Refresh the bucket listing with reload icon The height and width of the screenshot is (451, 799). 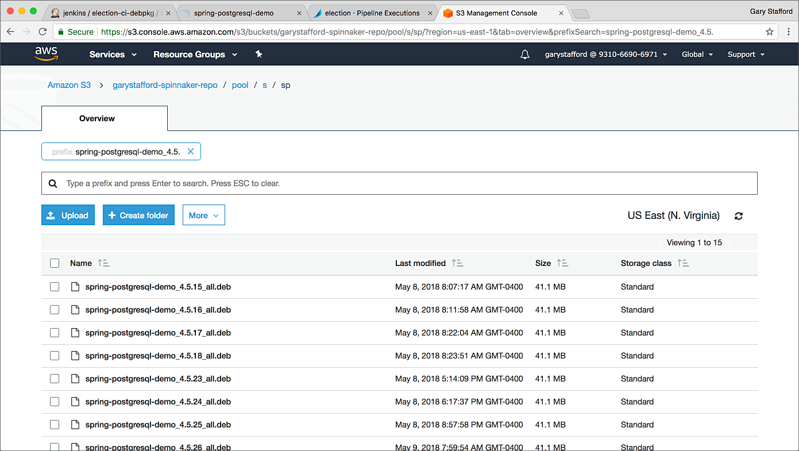tap(739, 216)
